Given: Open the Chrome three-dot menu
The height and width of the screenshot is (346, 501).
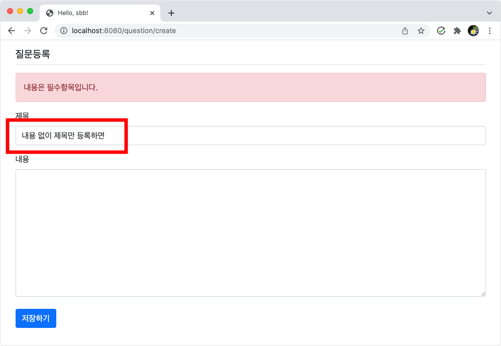Looking at the screenshot, I should pyautogui.click(x=489, y=31).
